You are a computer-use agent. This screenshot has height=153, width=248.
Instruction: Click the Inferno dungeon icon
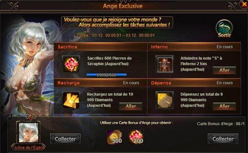(x=164, y=64)
